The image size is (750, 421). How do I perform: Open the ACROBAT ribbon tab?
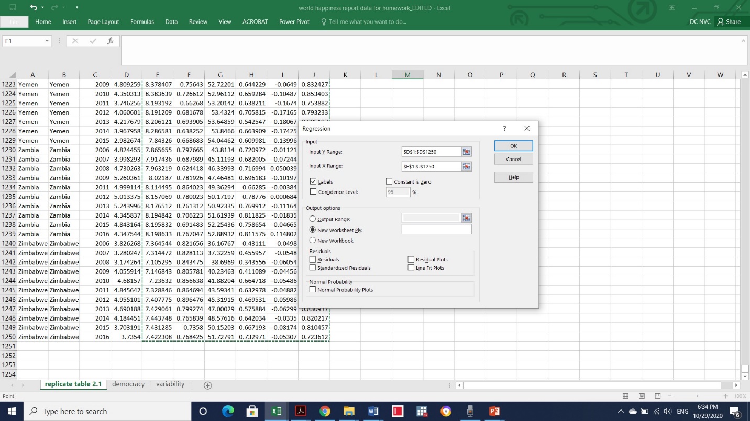(x=255, y=21)
